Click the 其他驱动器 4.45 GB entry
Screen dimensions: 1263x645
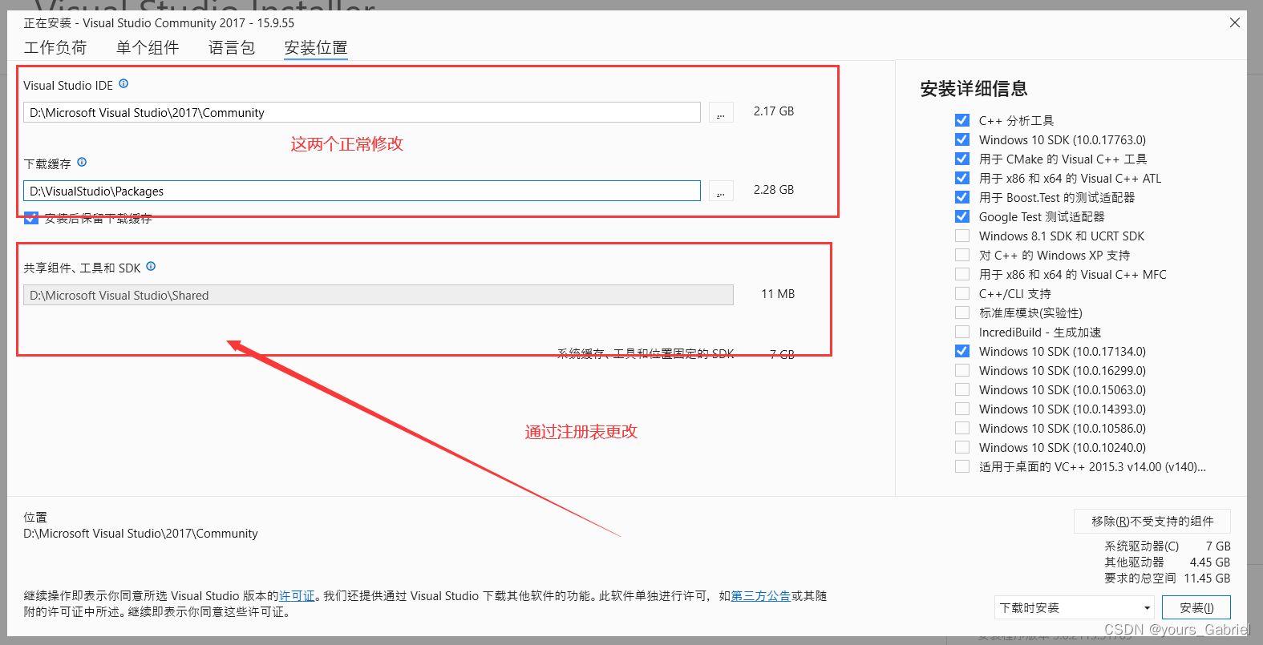(x=1167, y=562)
